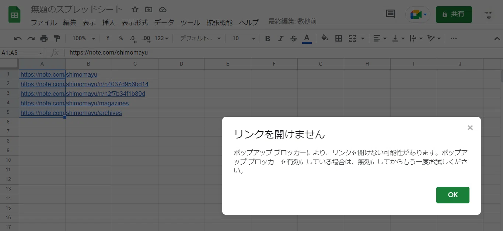Open the 挿入 menu
The width and height of the screenshot is (503, 231).
(109, 22)
